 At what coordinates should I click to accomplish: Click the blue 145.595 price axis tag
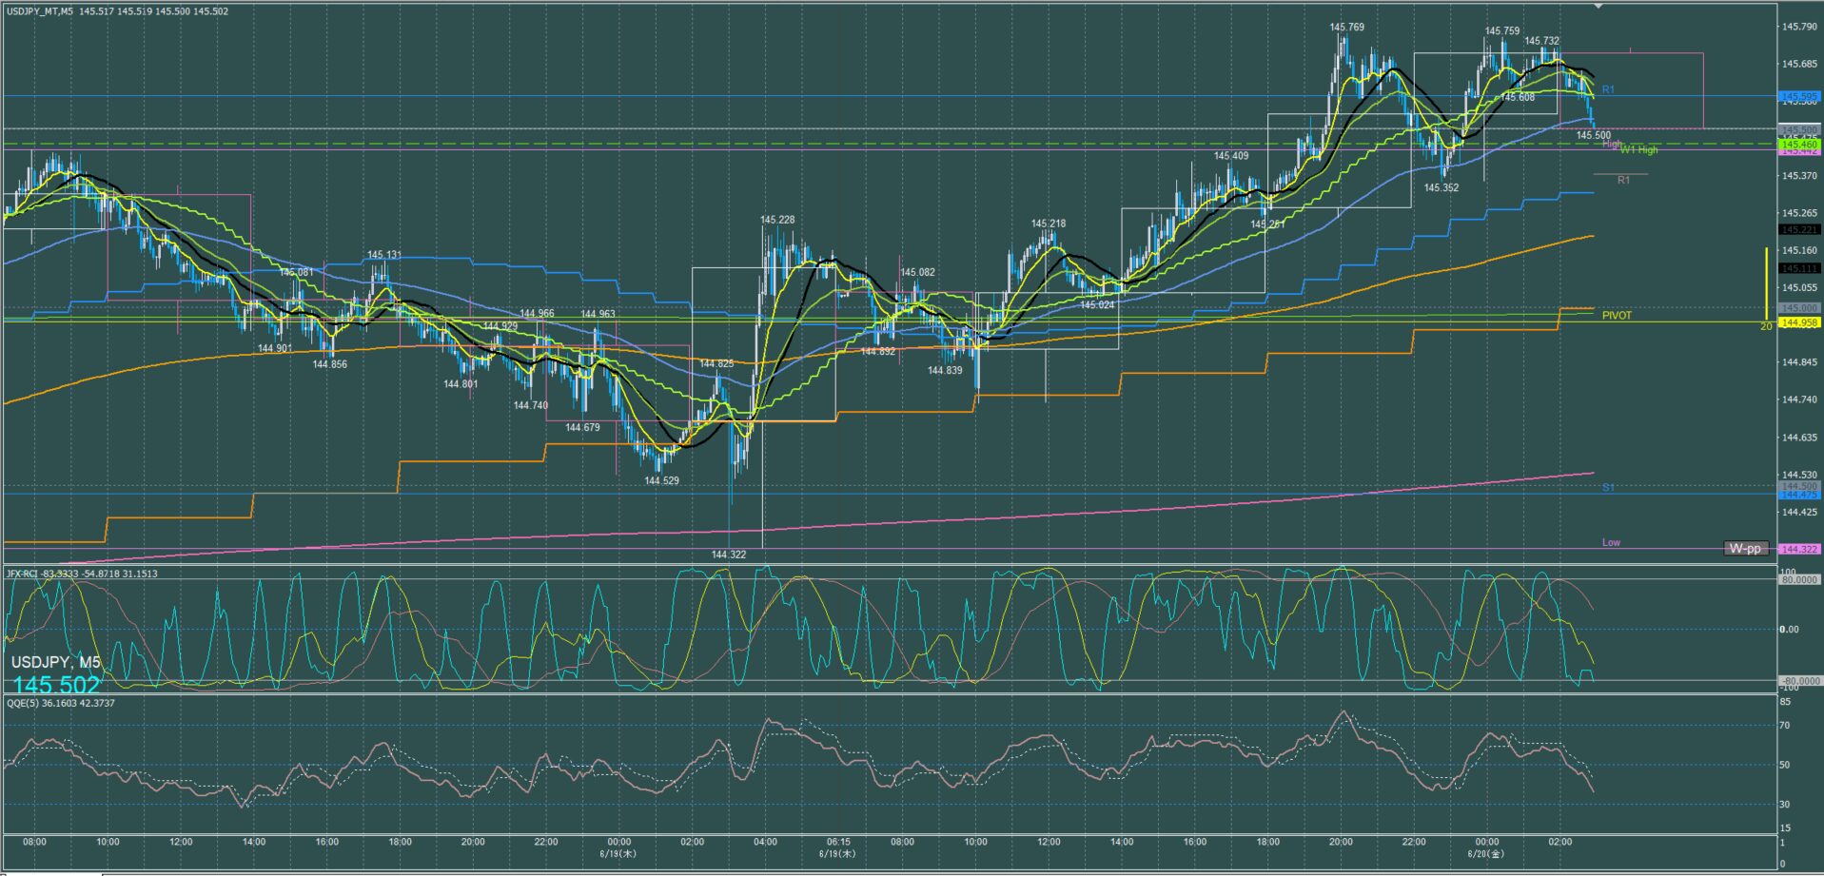coord(1798,97)
